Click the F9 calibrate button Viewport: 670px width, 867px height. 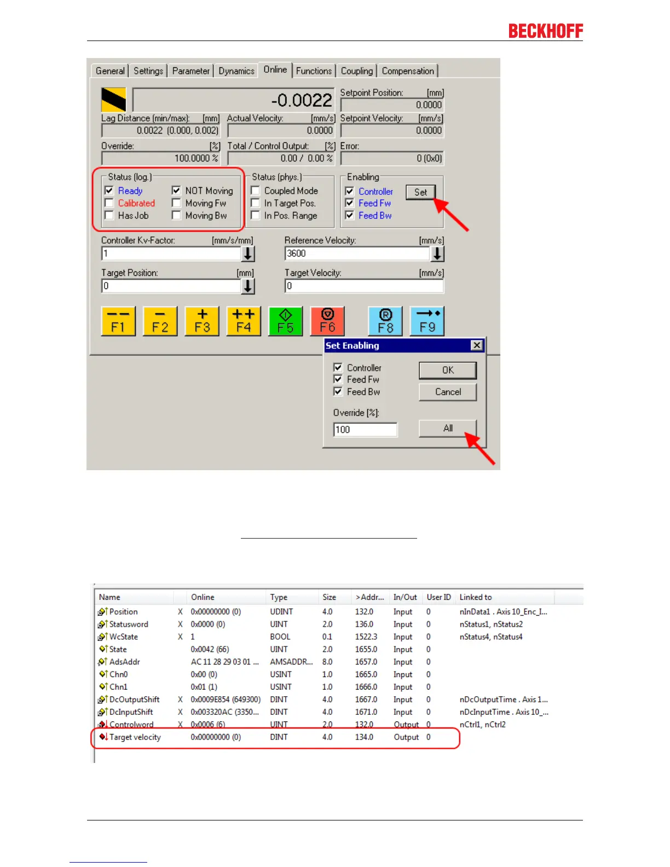pyautogui.click(x=428, y=321)
